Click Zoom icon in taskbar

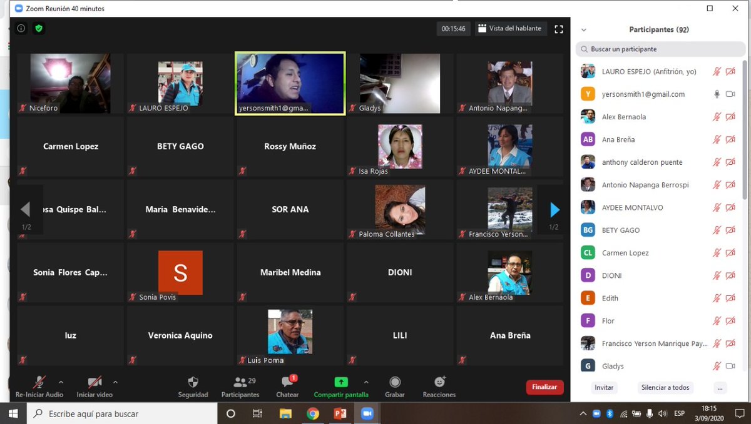point(367,413)
